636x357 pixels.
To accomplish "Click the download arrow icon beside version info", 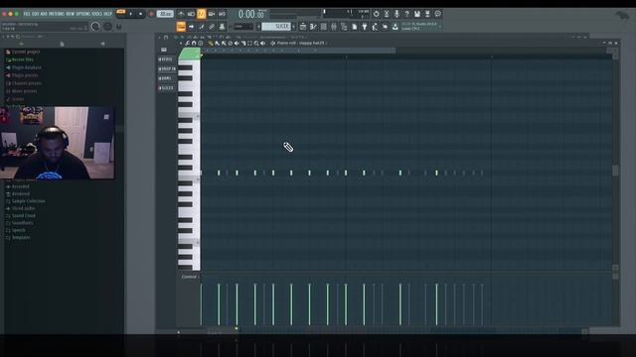I will point(396,27).
